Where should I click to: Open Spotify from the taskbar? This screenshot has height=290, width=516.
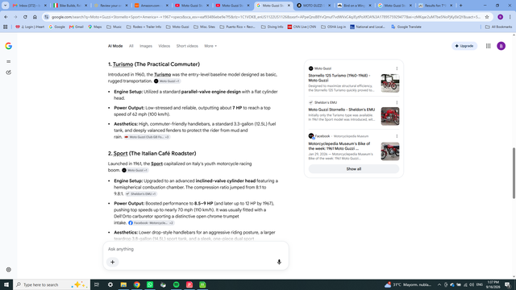(176, 284)
